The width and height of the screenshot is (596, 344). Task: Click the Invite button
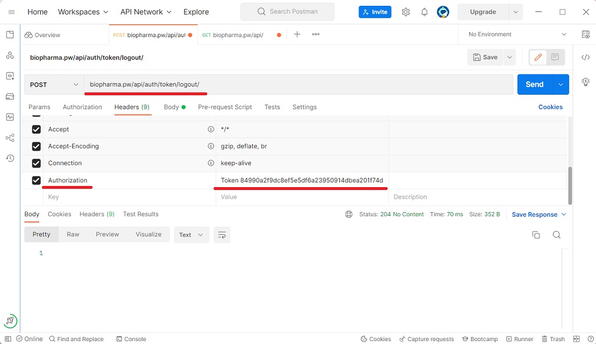click(x=375, y=12)
